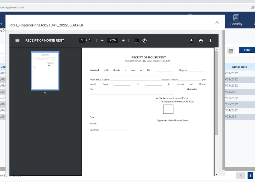
Task: Click the page number input field
Action: pos(82,40)
